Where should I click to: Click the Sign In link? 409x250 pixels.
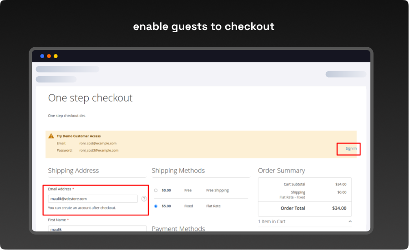[x=351, y=148]
